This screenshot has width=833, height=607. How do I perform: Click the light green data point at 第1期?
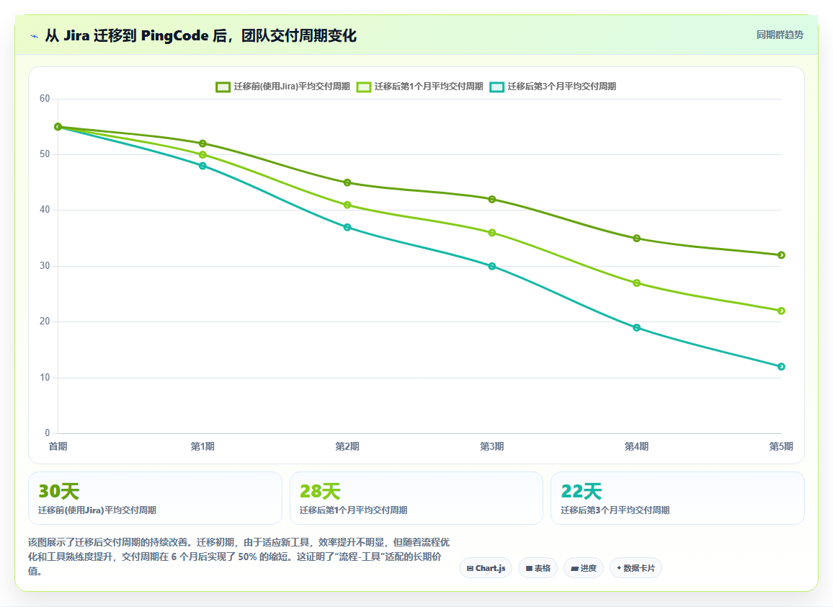(202, 155)
